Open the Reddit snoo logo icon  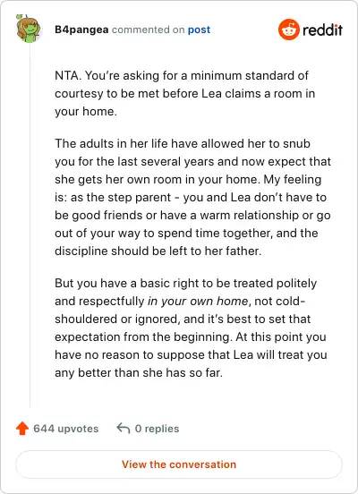pyautogui.click(x=289, y=30)
